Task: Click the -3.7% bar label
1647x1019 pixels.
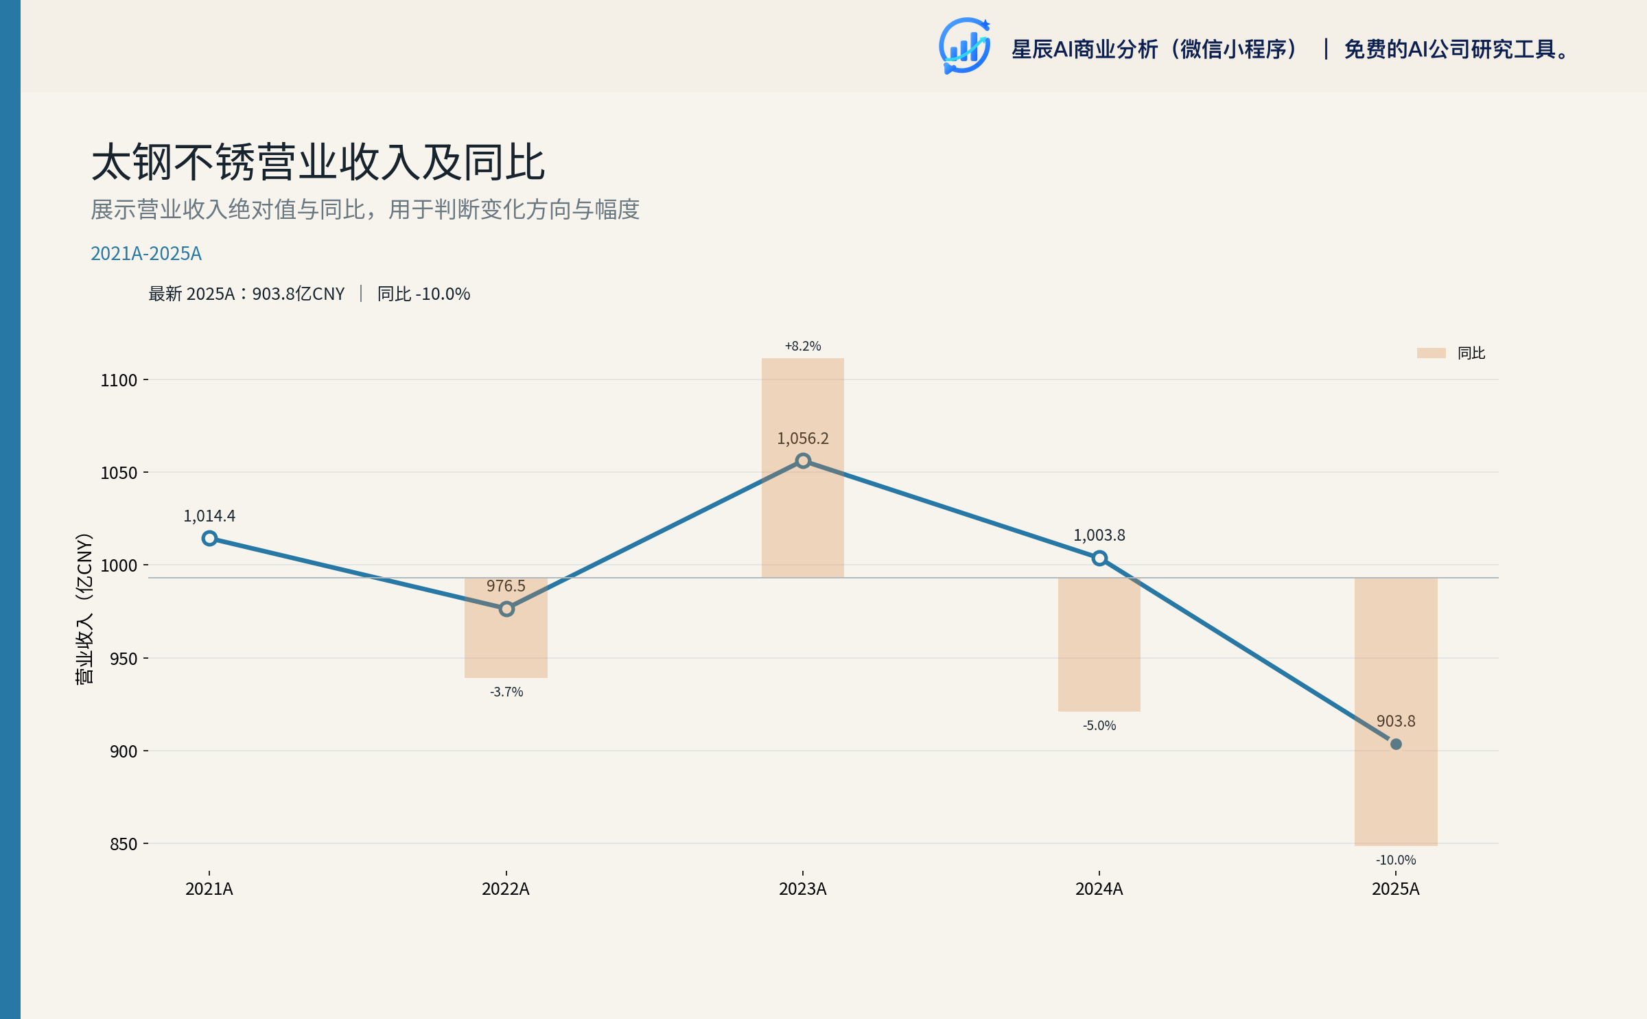Action: [506, 692]
